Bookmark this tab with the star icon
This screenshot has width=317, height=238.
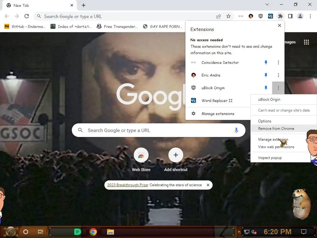(x=228, y=16)
